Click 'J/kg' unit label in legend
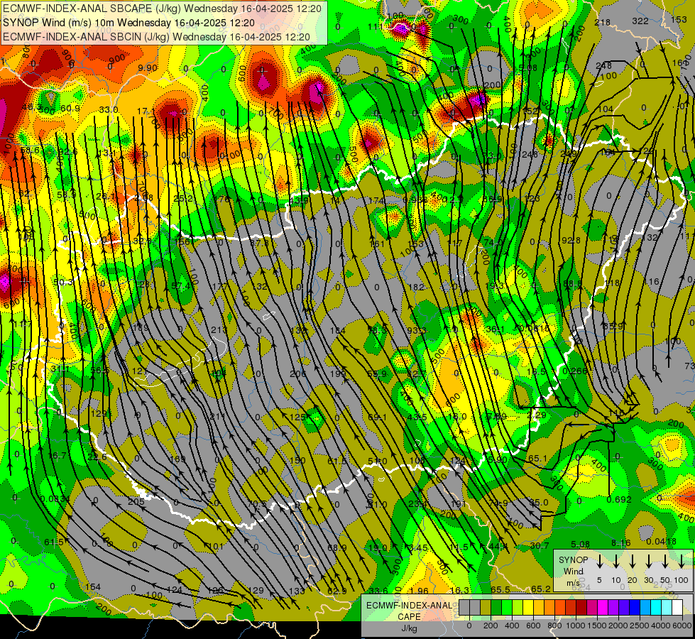 coord(409,628)
